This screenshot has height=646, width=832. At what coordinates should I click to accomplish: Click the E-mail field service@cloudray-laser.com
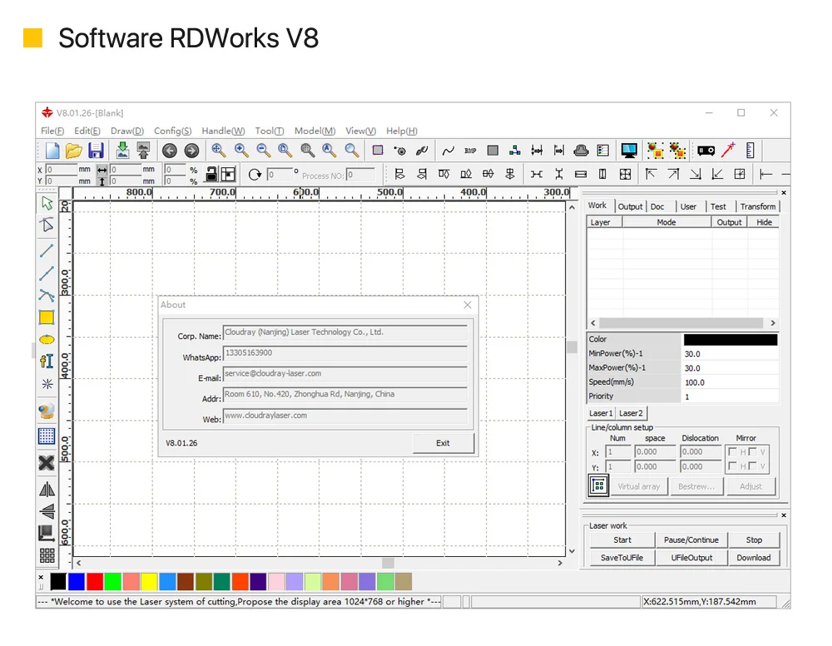click(345, 374)
